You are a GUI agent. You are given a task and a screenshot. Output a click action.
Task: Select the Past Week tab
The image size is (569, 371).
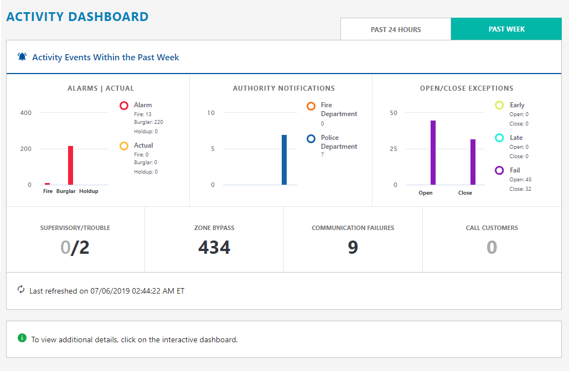tap(506, 29)
